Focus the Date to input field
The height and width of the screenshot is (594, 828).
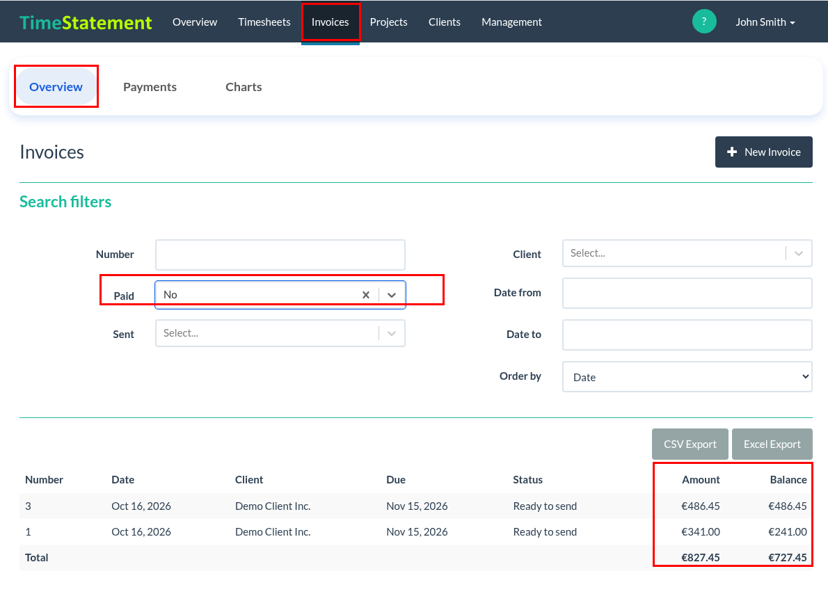coord(687,335)
